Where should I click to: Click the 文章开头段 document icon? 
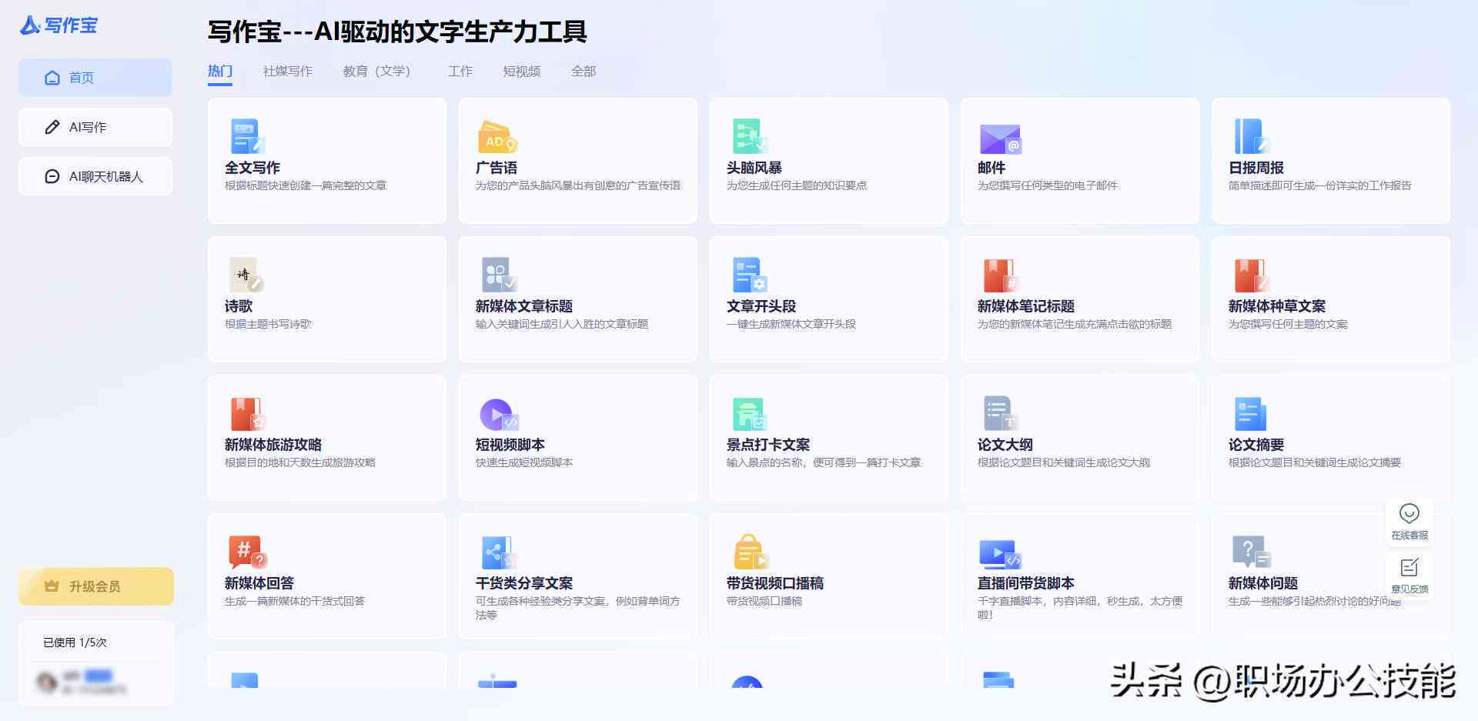(x=749, y=275)
